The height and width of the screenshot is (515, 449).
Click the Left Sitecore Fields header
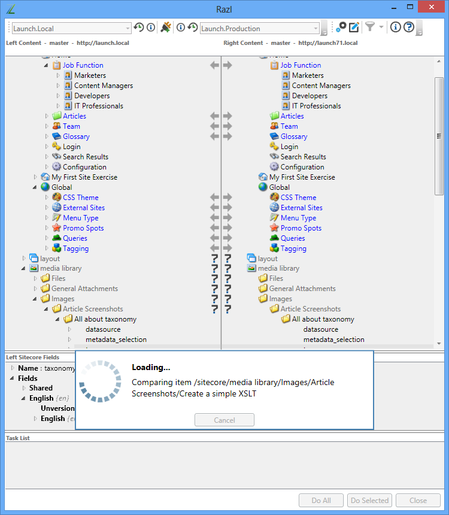tap(32, 358)
